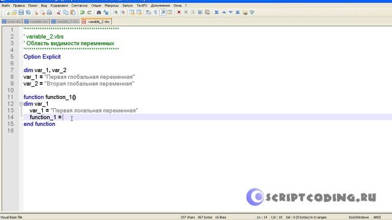Image resolution: width=392 pixels, height=220 pixels.
Task: Click the Save recorded macro icon
Action: tap(207, 12)
